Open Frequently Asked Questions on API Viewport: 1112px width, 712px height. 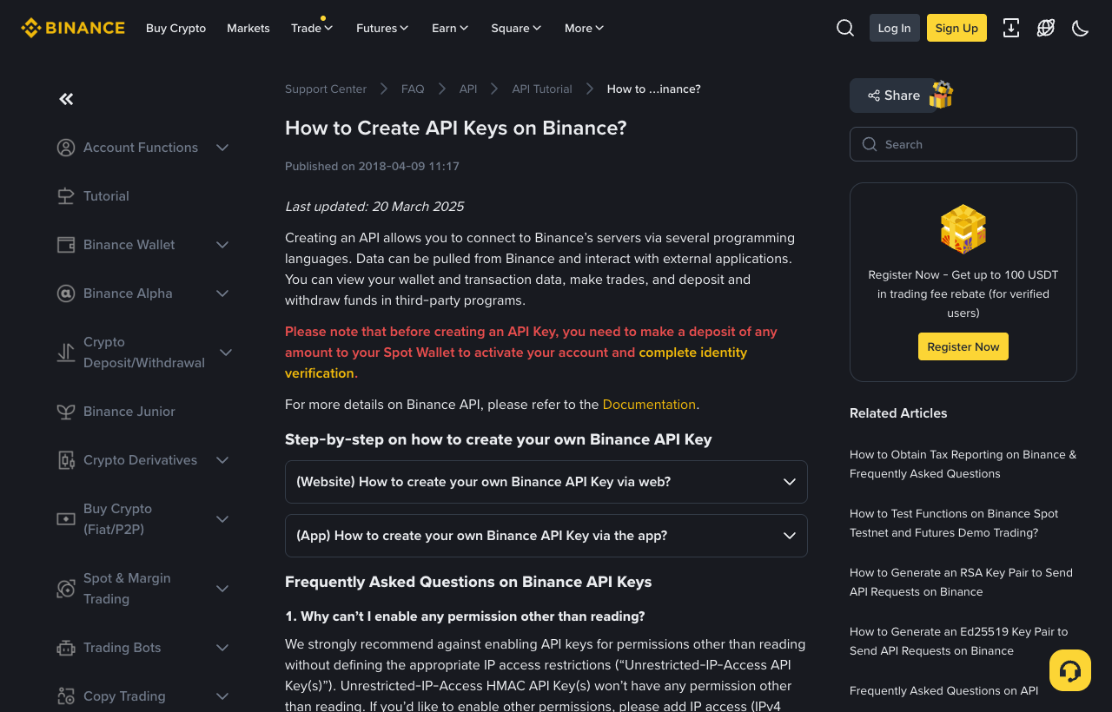point(943,691)
